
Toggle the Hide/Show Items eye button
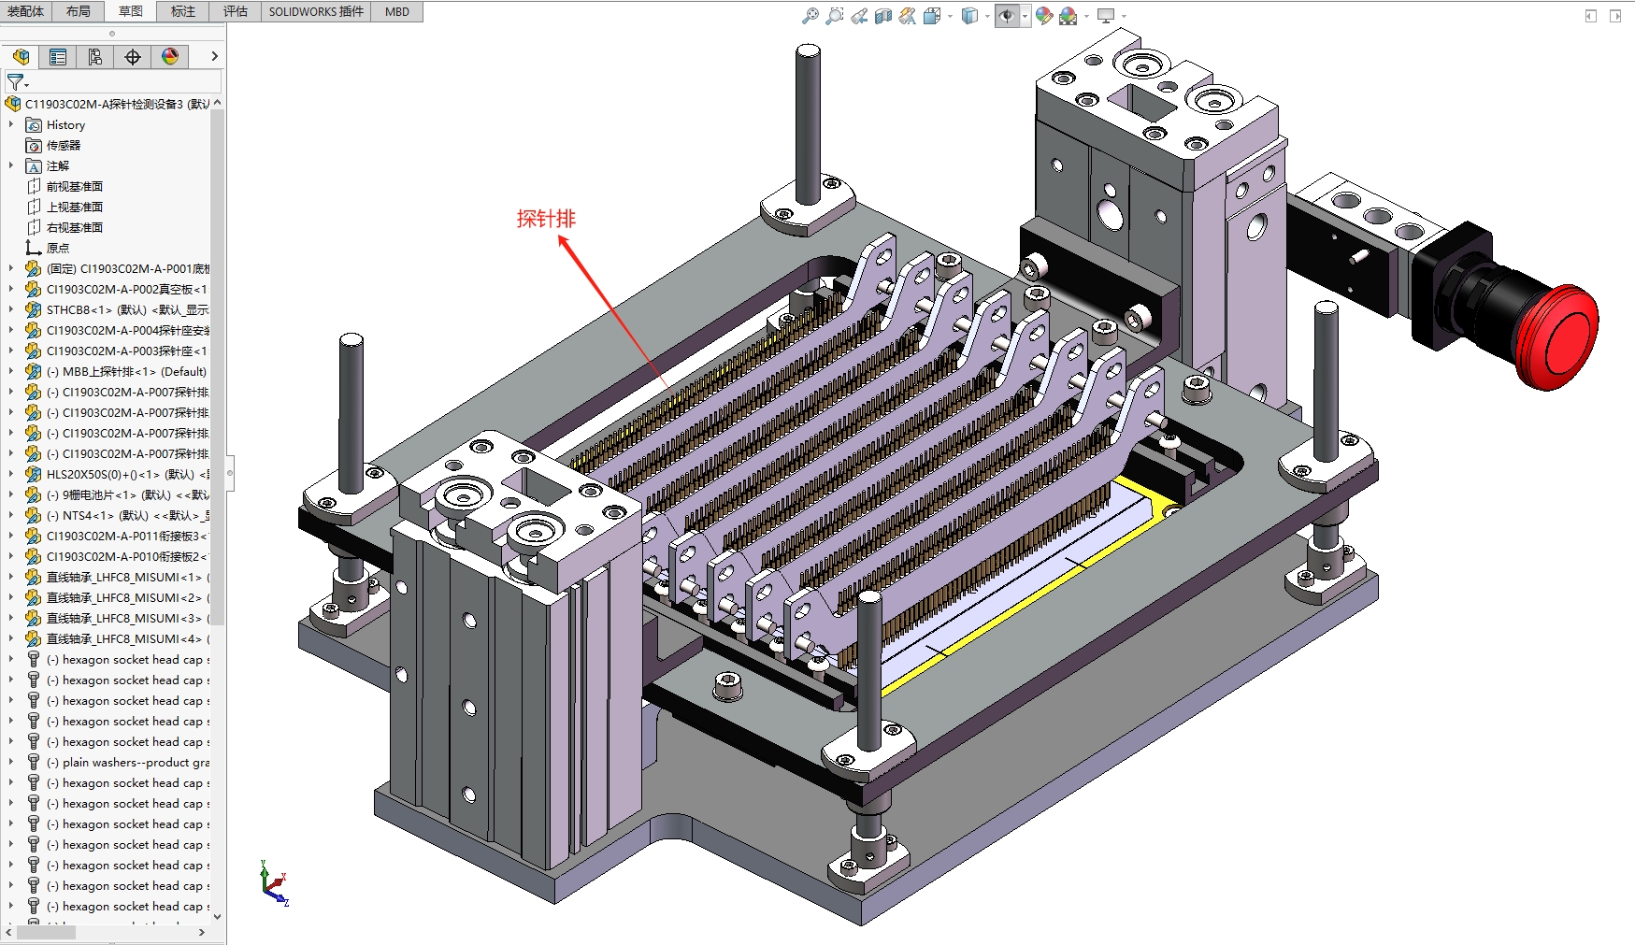pyautogui.click(x=1007, y=16)
